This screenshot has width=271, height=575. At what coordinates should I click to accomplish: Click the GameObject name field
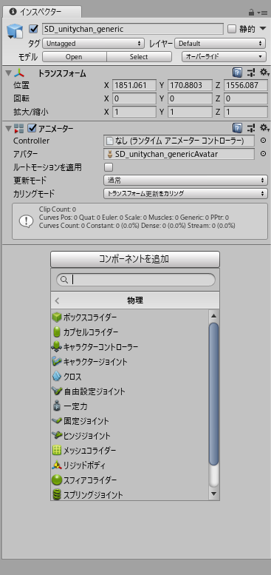(x=133, y=29)
